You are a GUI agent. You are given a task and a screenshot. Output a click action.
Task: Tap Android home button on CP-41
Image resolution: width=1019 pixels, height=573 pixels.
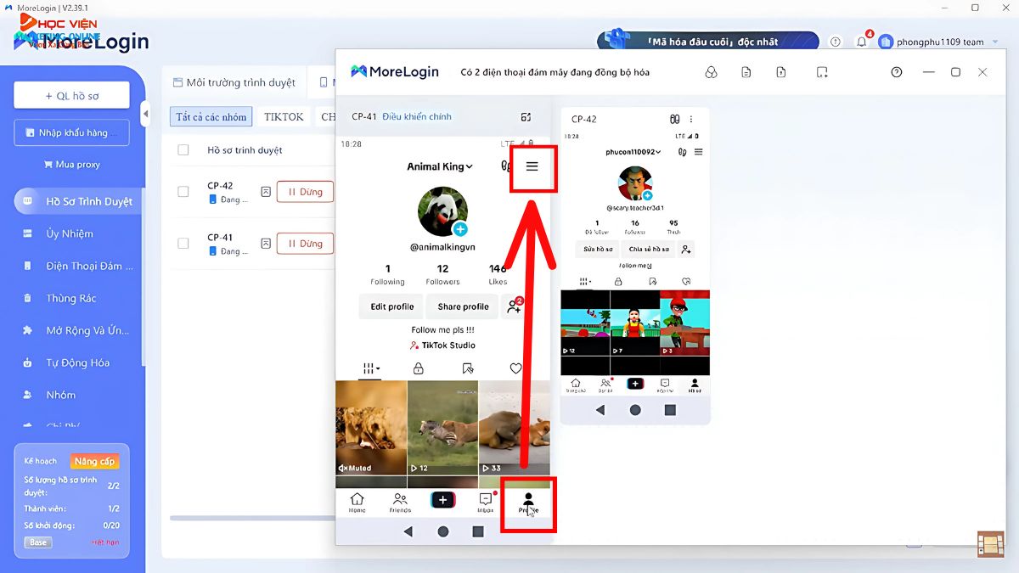(442, 531)
